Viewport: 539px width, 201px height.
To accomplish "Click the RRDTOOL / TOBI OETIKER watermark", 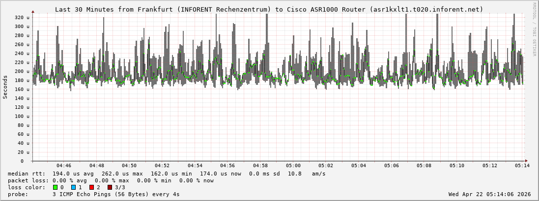I will tap(534, 29).
